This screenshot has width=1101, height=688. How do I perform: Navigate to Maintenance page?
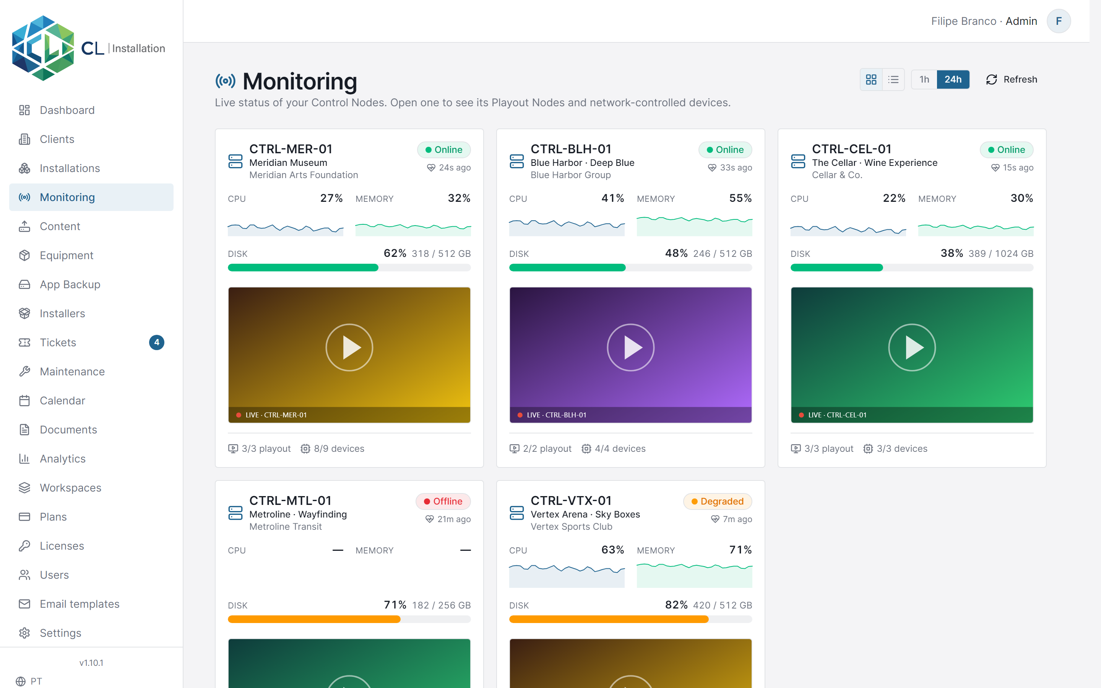coord(91,372)
